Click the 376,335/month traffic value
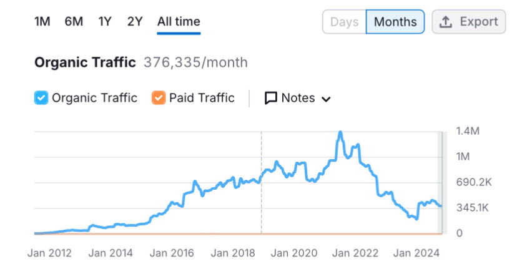517x269 pixels. click(x=195, y=62)
